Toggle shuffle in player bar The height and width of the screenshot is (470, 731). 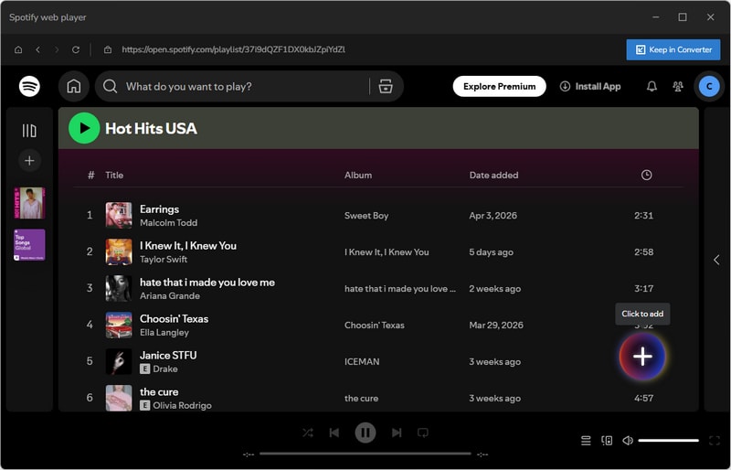[308, 433]
